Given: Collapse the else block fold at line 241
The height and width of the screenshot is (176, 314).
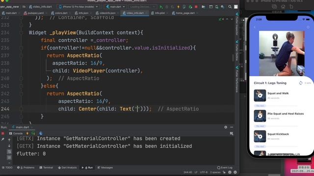Looking at the screenshot, I should point(21,86).
